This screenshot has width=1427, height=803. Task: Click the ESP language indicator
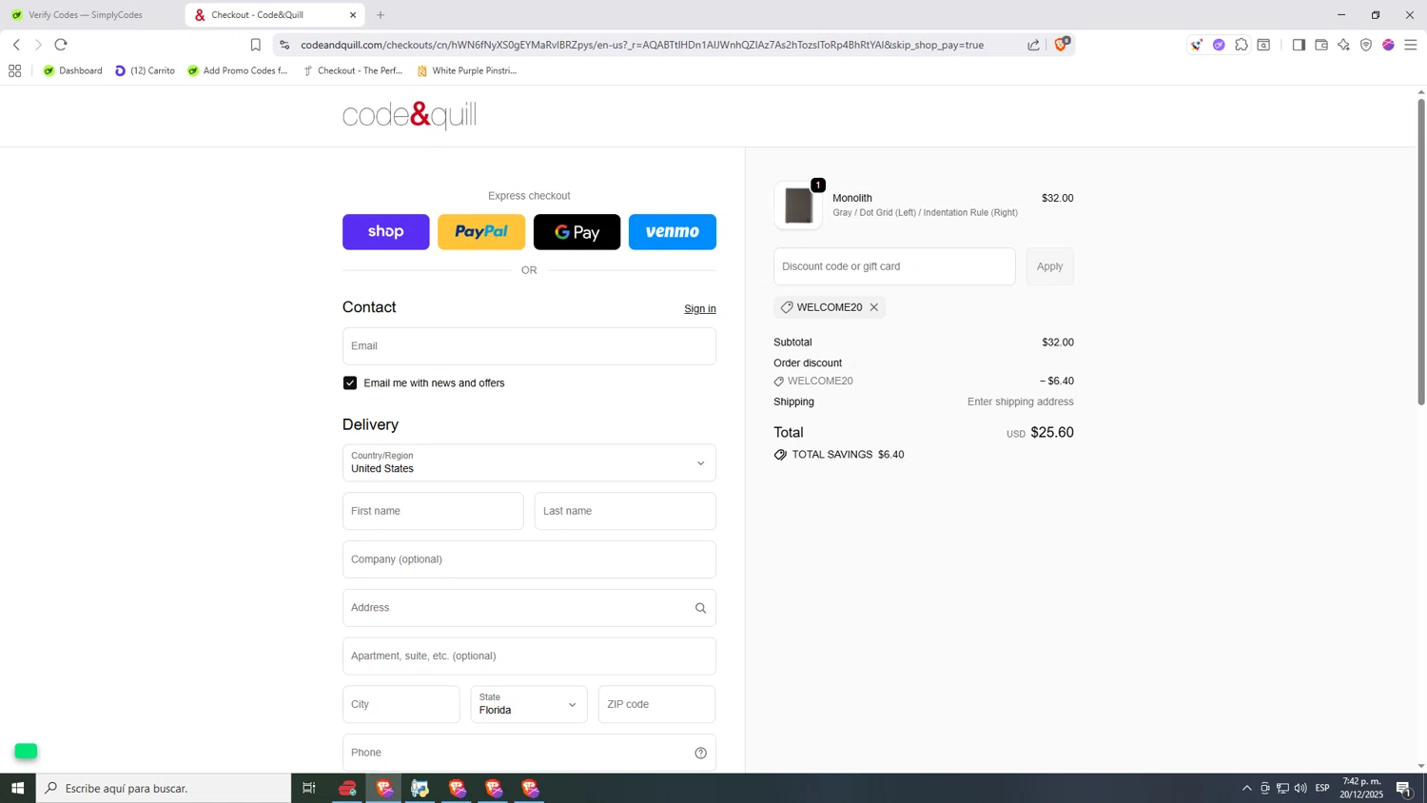1322,788
